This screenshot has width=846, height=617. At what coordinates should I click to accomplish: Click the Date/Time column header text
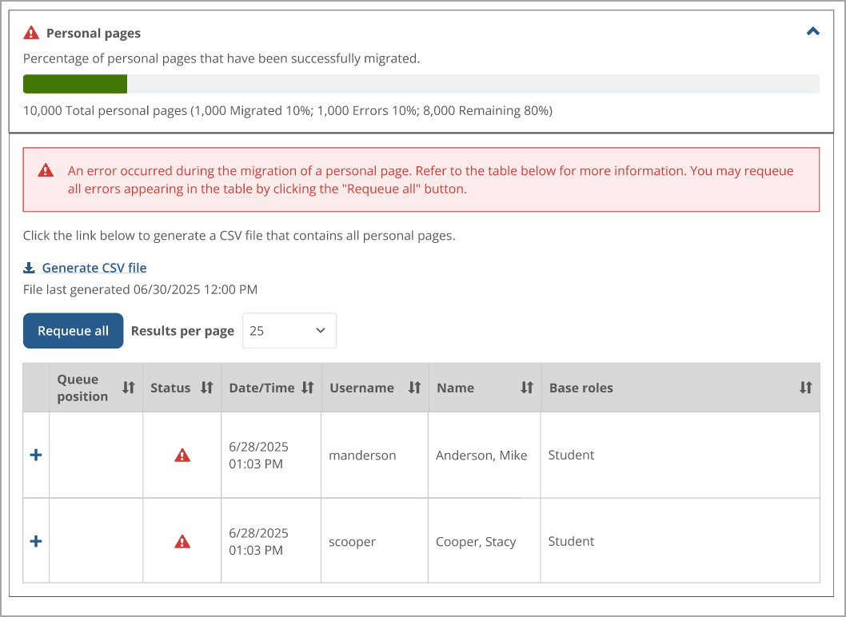[x=261, y=388]
